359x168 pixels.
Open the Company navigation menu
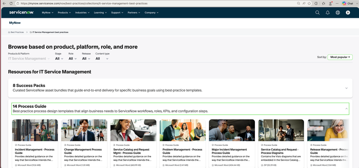[151, 13]
